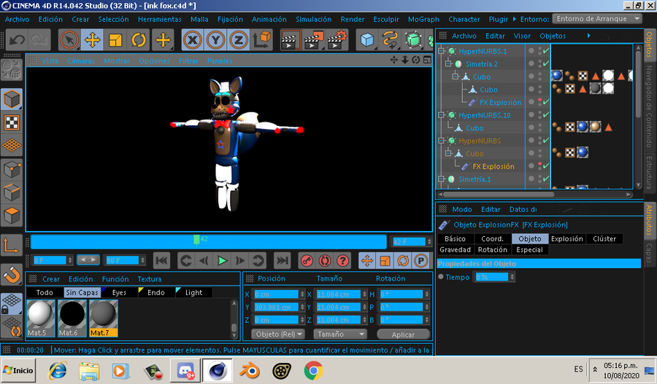Image resolution: width=657 pixels, height=384 pixels.
Task: Click the Undo arrow icon
Action: coord(18,40)
